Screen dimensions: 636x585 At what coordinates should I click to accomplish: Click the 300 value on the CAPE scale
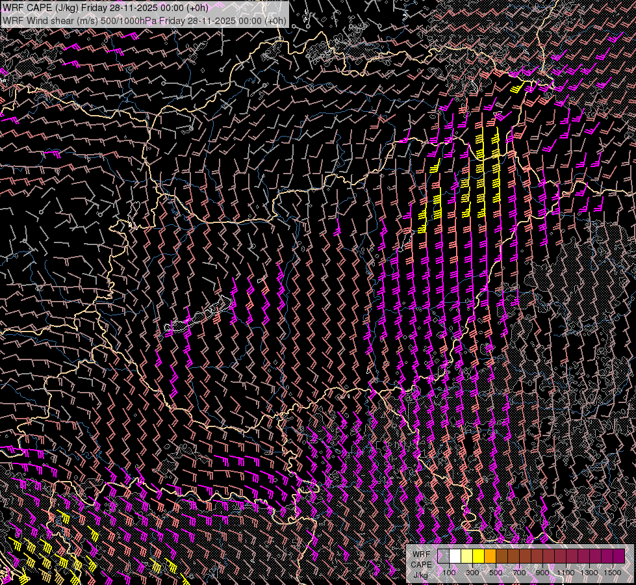pos(472,573)
